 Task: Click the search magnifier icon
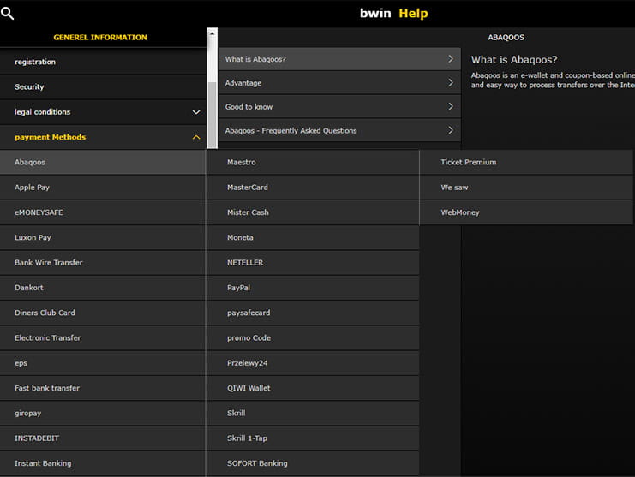[8, 14]
